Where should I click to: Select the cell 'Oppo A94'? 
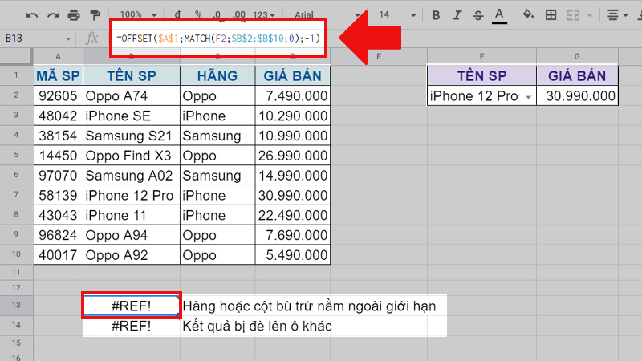(x=132, y=235)
